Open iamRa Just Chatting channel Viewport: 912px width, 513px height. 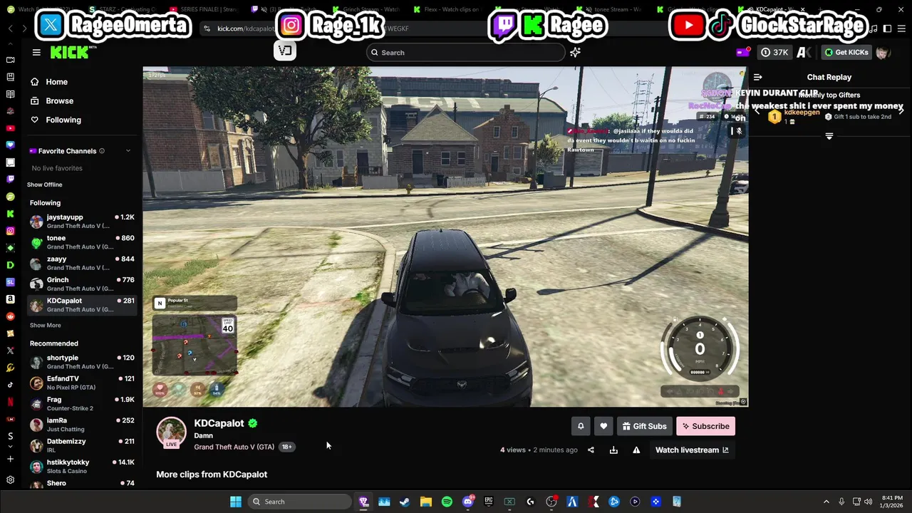pos(82,425)
